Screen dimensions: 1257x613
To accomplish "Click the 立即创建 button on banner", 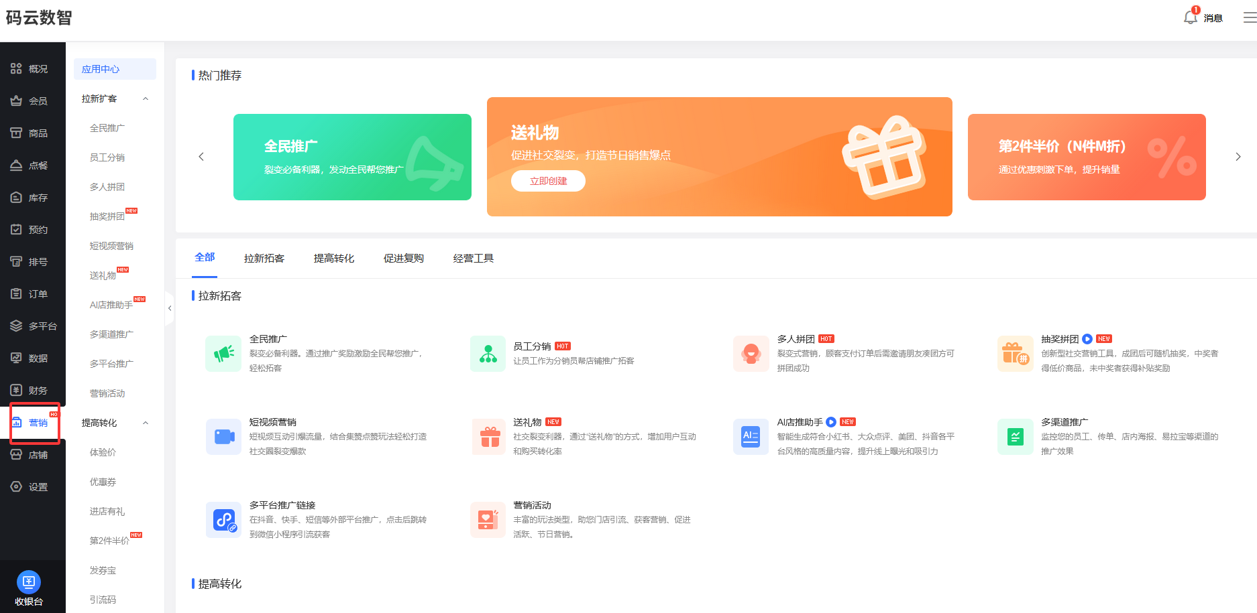I will tap(548, 181).
